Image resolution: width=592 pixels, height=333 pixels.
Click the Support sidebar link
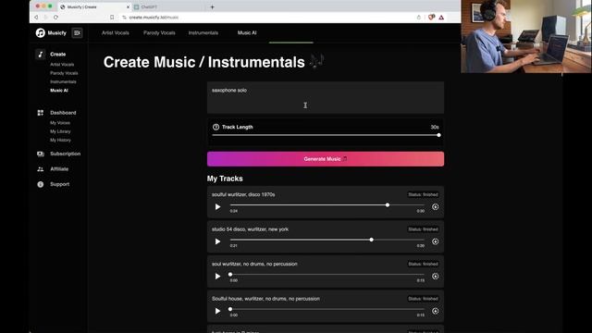coord(59,184)
